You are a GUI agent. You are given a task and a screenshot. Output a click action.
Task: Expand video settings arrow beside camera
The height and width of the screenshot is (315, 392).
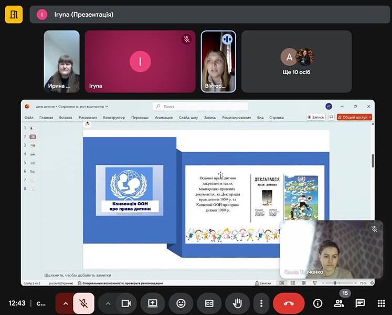click(x=108, y=303)
